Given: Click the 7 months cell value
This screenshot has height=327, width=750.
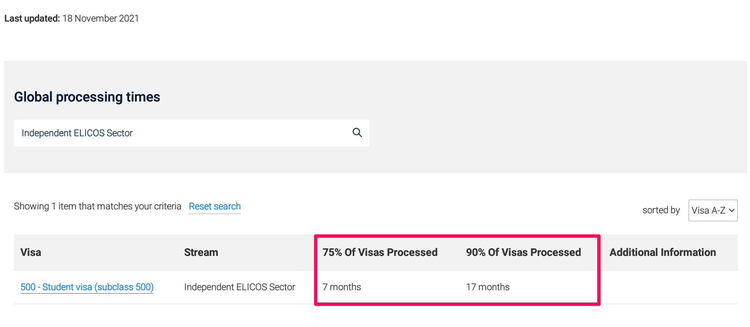Looking at the screenshot, I should tap(342, 287).
